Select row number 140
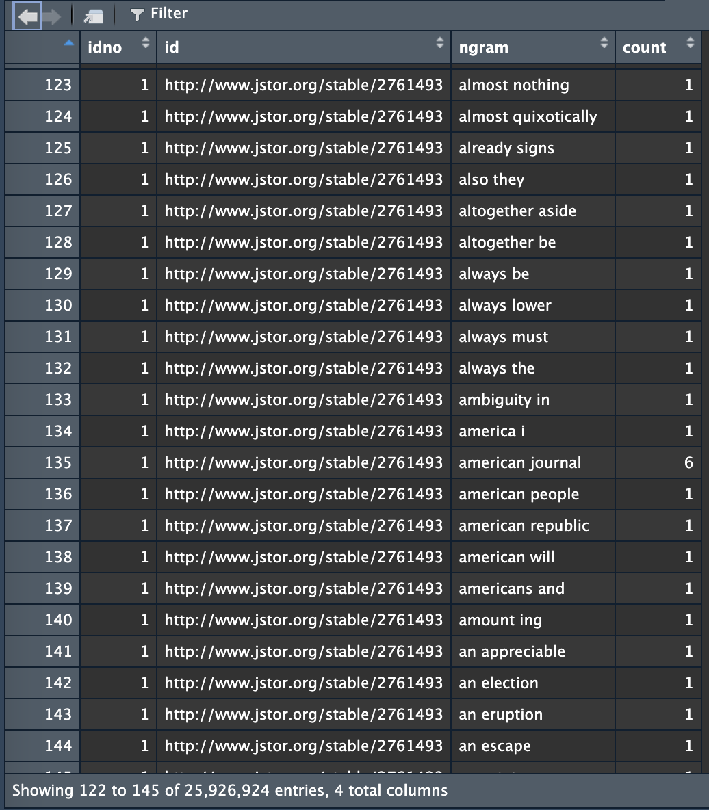Image resolution: width=709 pixels, height=810 pixels. [57, 620]
